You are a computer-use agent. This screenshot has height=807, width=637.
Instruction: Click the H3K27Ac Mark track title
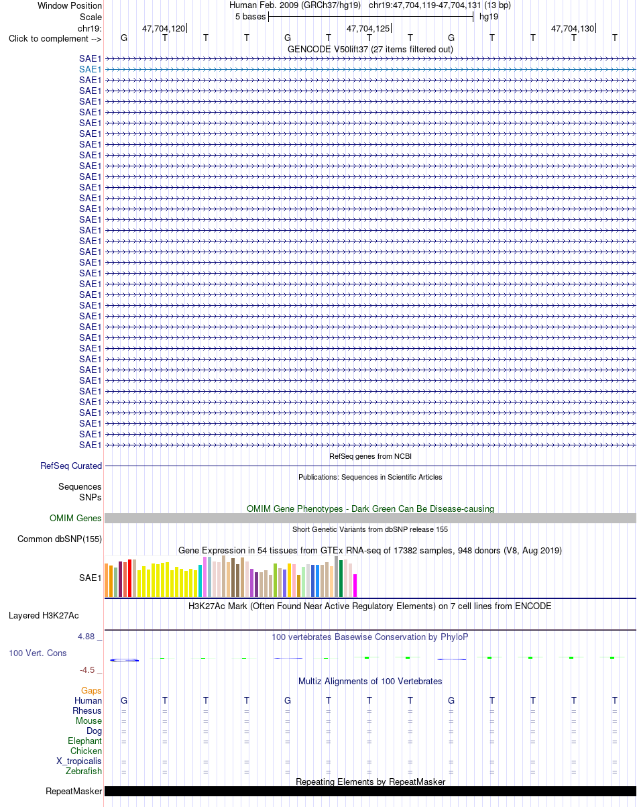click(370, 606)
